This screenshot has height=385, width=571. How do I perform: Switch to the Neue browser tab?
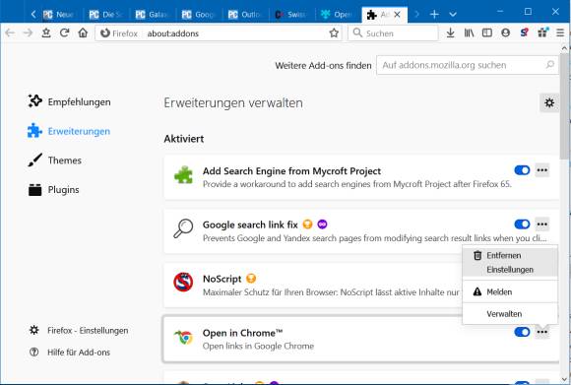point(59,15)
